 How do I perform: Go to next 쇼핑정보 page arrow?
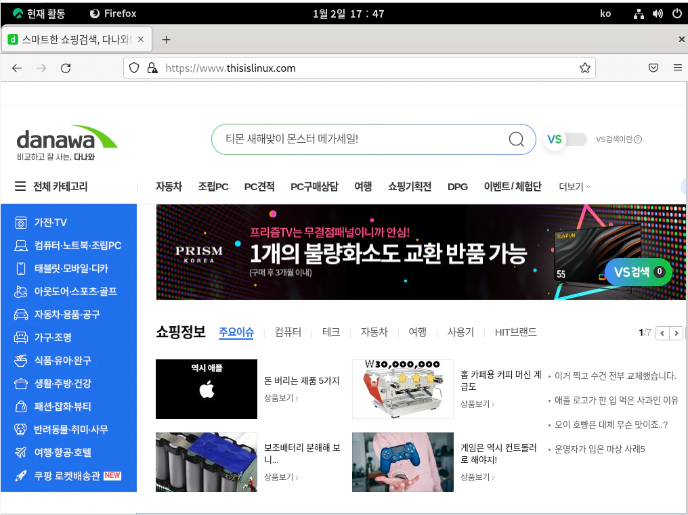(x=676, y=334)
